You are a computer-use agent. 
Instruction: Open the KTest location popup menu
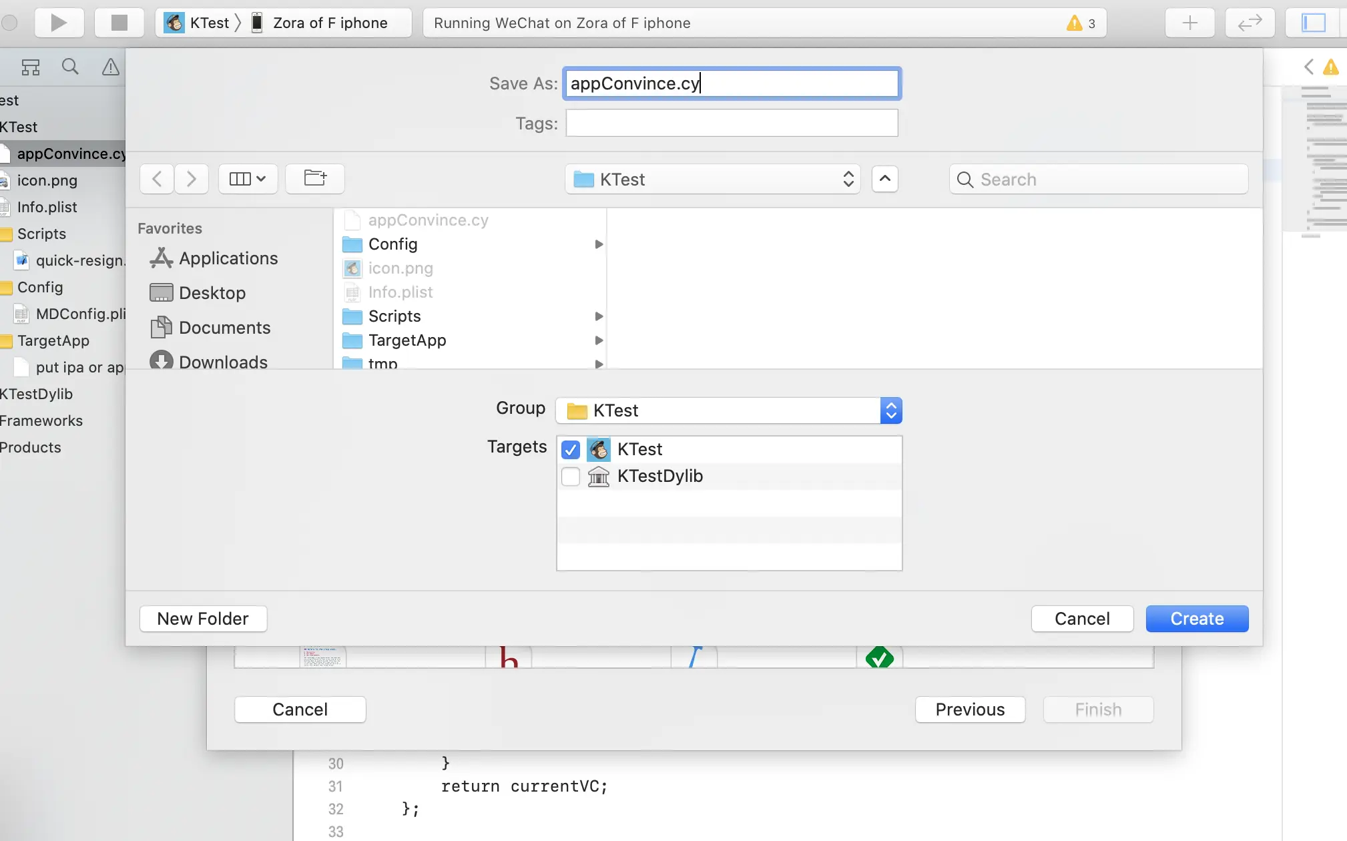(x=712, y=179)
